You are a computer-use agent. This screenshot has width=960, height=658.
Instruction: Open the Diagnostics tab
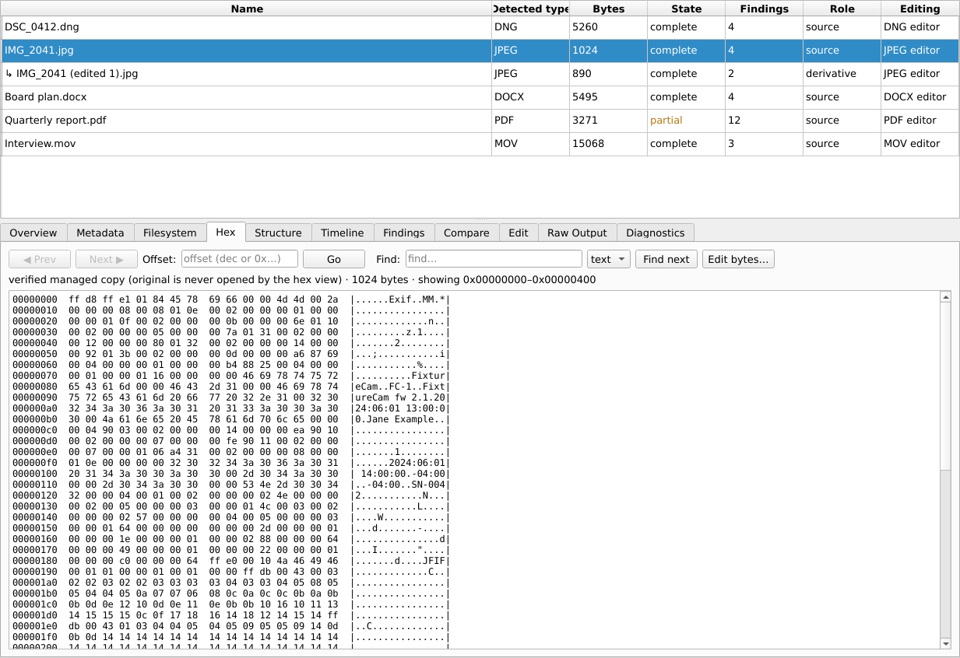[x=656, y=233]
